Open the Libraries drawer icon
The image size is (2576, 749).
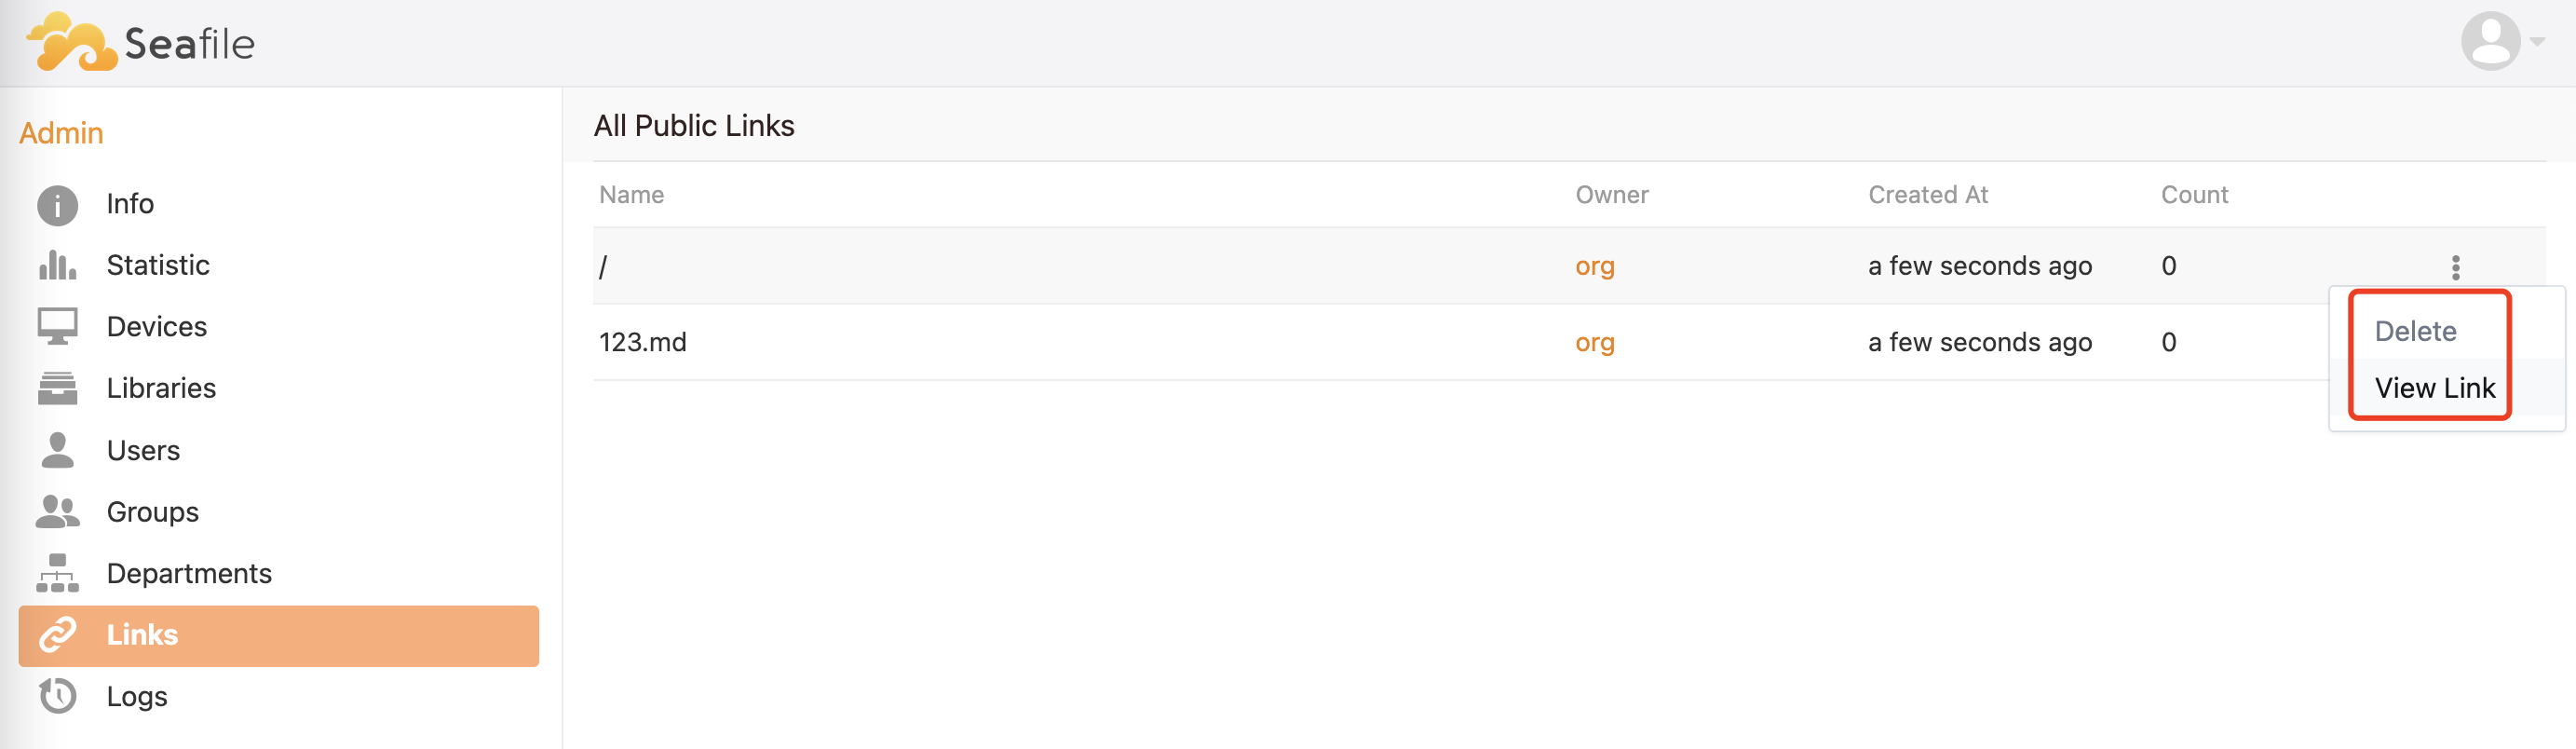pos(57,388)
